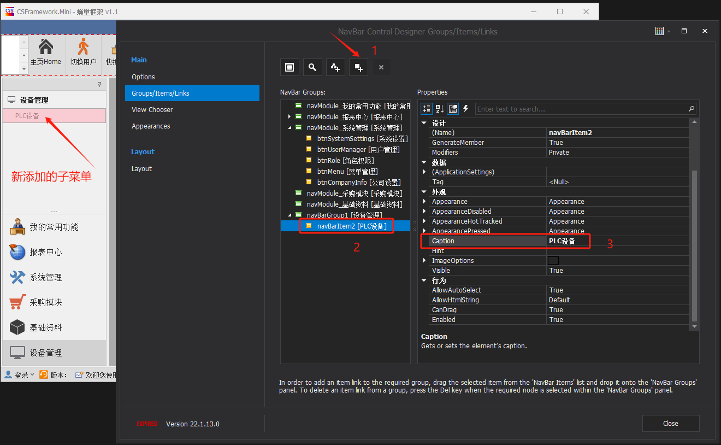Viewport: 721px width, 445px height.
Task: Switch properties grid to Categorized view
Action: 427,109
